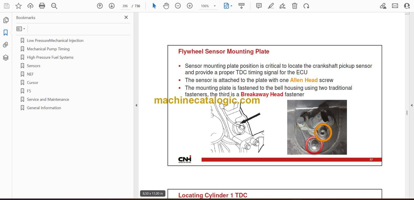The width and height of the screenshot is (414, 200).
Task: Click the "Bookmarks" panel title
Action: 26,18
